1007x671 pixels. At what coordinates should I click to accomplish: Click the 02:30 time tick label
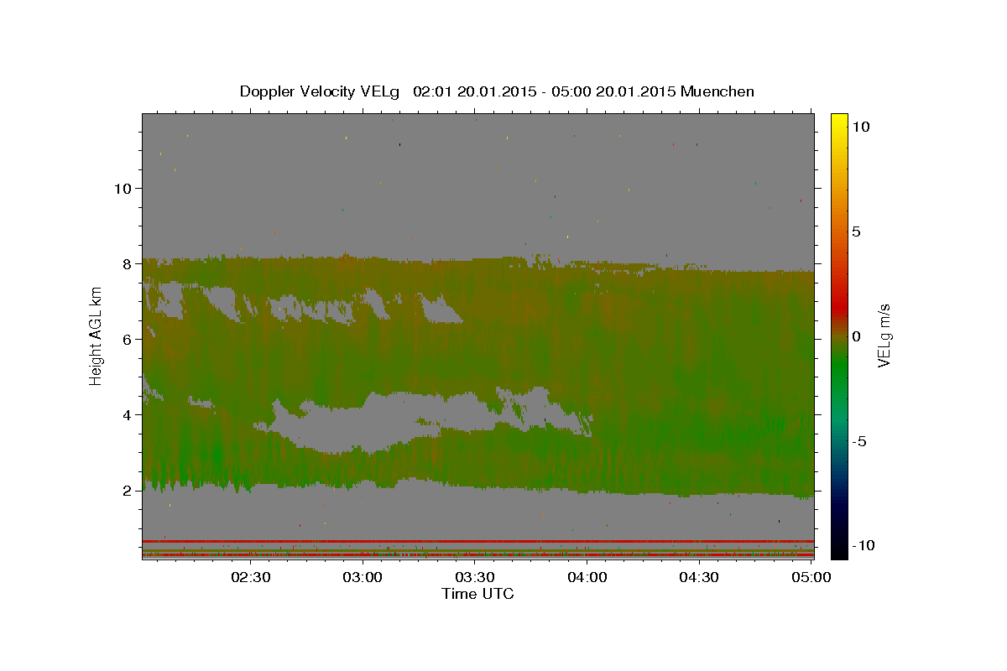(x=252, y=577)
